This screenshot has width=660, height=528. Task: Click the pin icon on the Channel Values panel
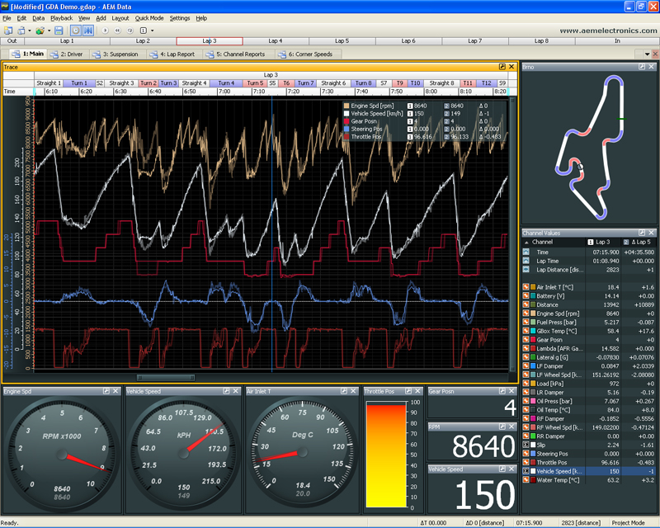click(641, 233)
